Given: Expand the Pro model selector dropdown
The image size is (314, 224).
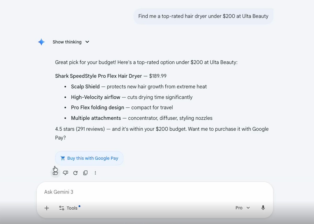Looking at the screenshot, I should coord(243,208).
